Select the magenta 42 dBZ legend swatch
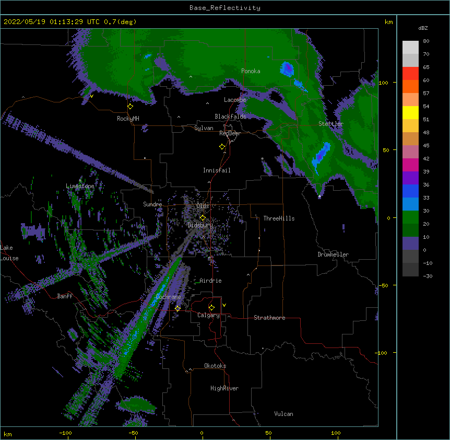This screenshot has width=450, height=440. 410,165
